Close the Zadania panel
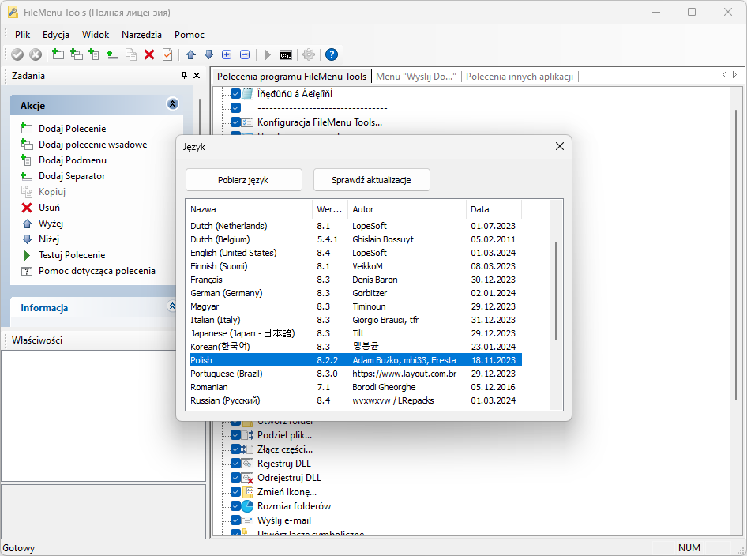747x556 pixels. [197, 75]
